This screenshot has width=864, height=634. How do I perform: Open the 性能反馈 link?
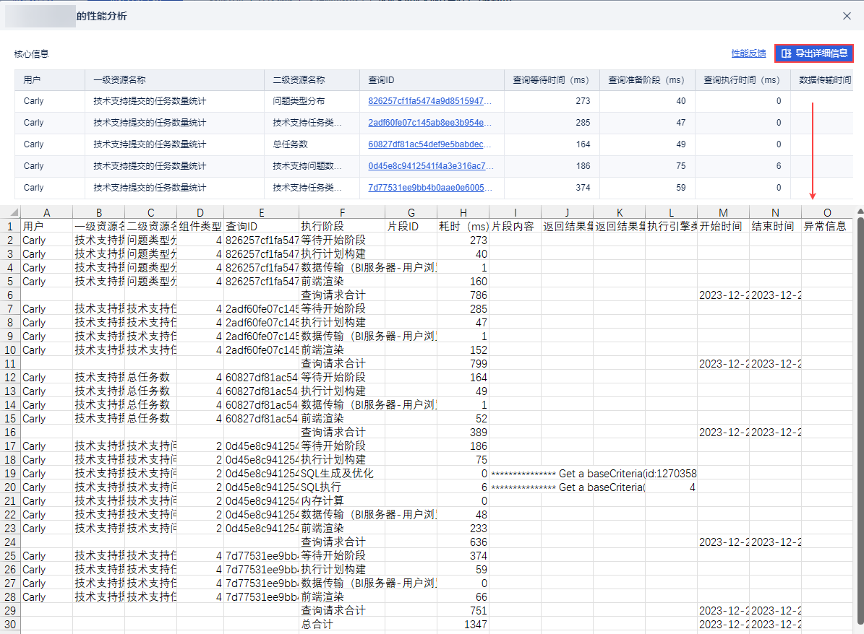click(x=748, y=53)
